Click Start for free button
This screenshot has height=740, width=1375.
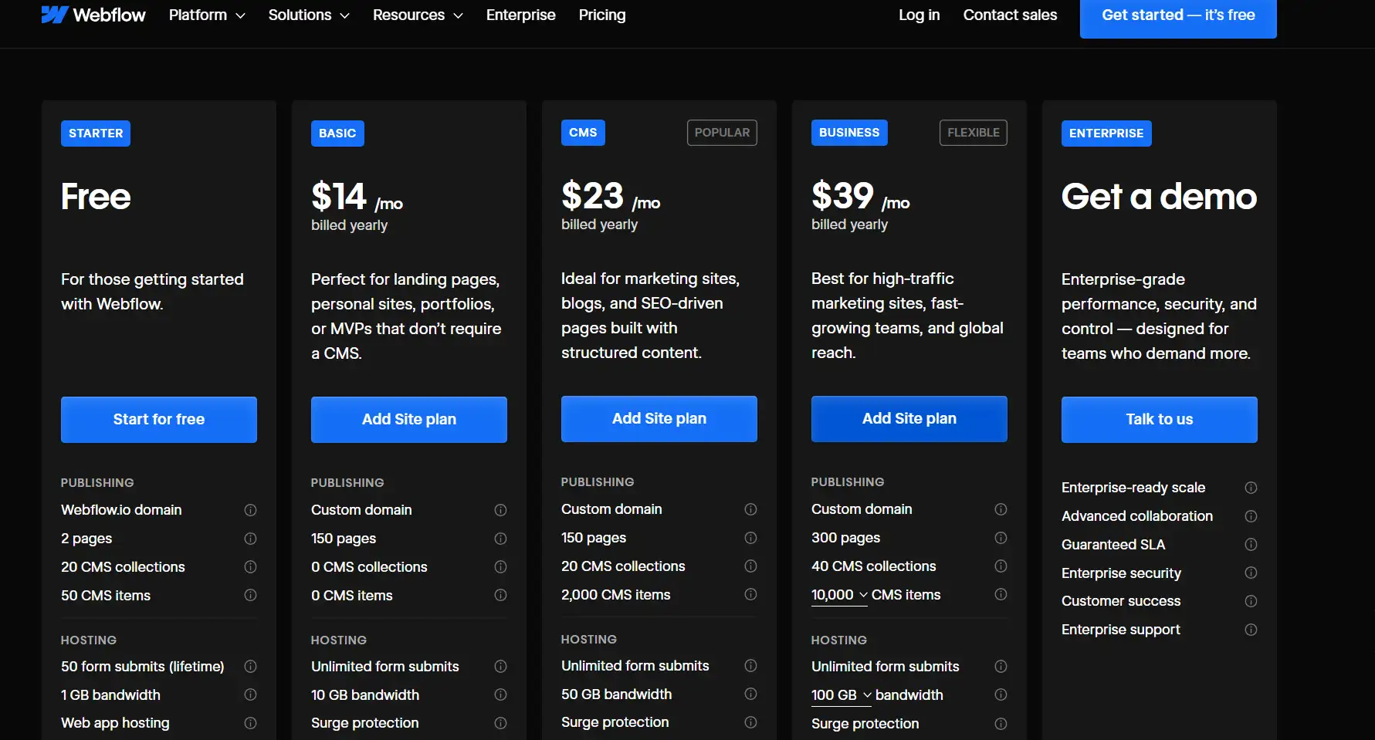(159, 420)
